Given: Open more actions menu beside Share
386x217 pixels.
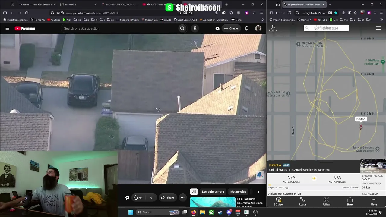Looking at the screenshot, I should point(183,197).
